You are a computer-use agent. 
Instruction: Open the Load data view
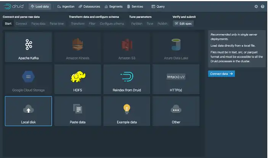click(x=40, y=6)
